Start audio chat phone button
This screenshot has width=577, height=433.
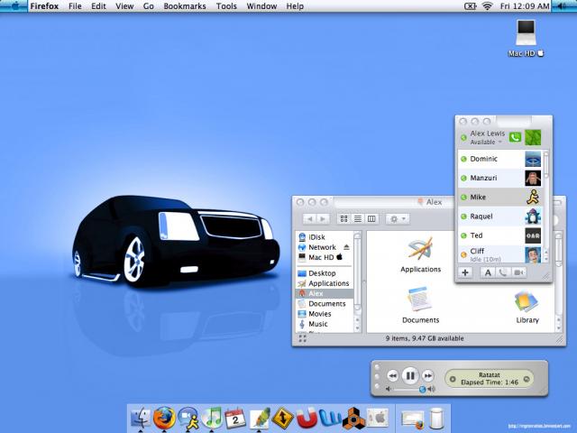(x=503, y=272)
